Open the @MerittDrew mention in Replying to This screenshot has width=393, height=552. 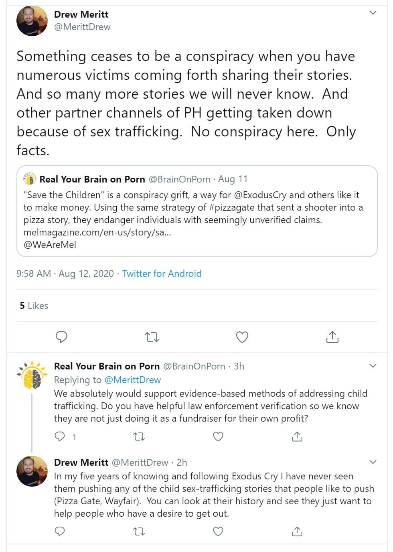point(132,380)
